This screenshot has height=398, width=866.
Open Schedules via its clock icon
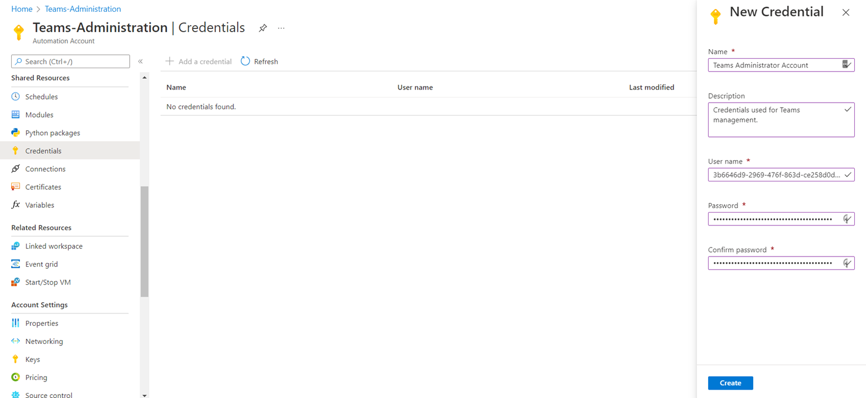pyautogui.click(x=16, y=97)
